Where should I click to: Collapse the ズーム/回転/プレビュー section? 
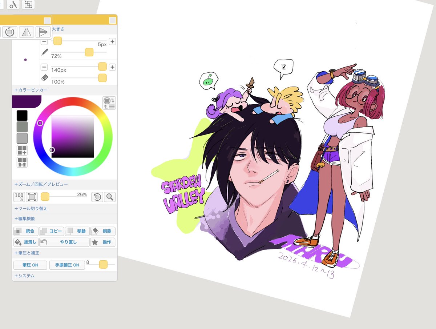pos(41,184)
